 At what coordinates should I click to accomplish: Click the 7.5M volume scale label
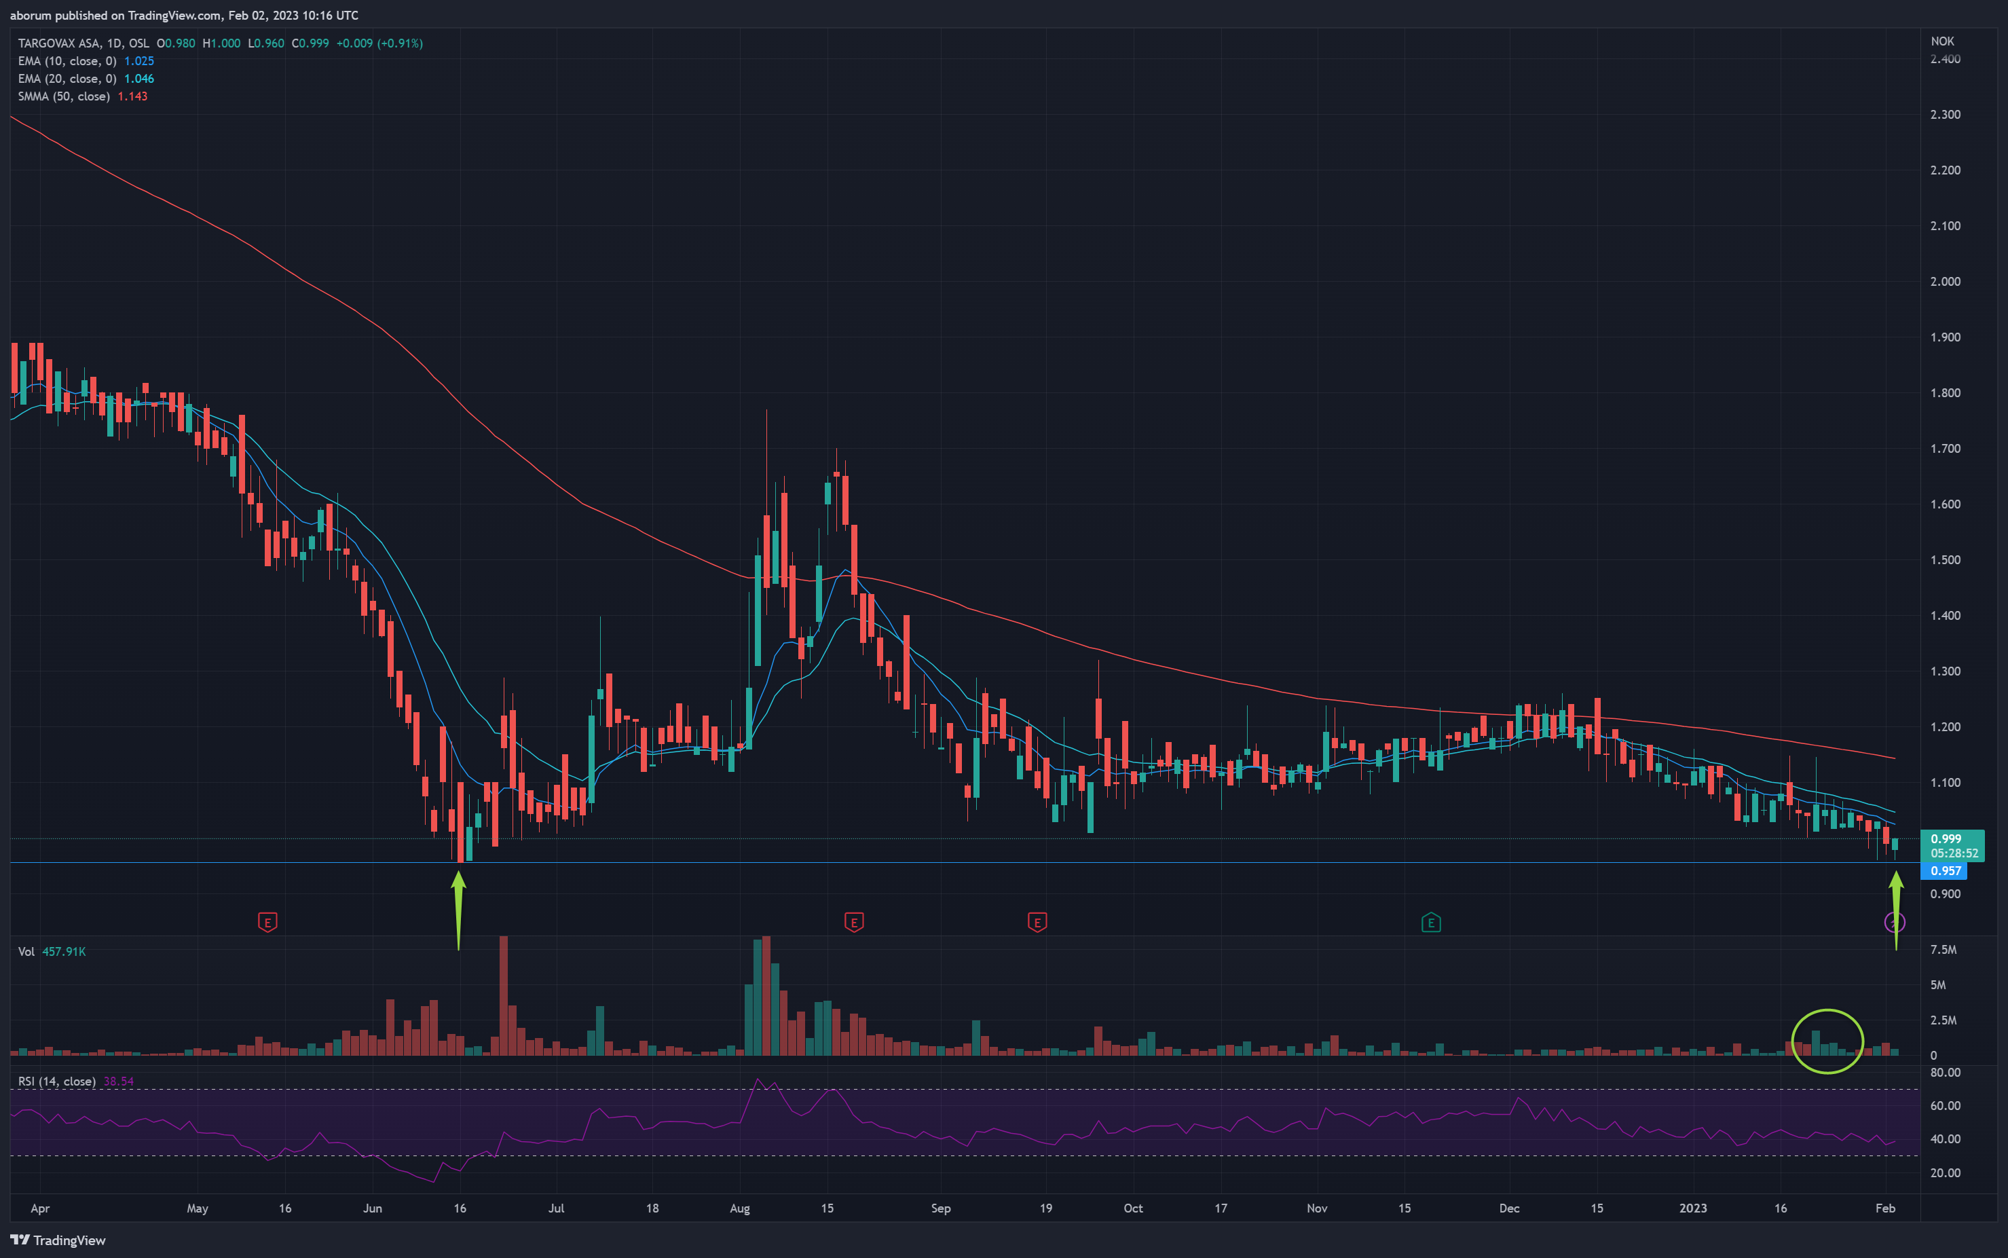click(1943, 949)
